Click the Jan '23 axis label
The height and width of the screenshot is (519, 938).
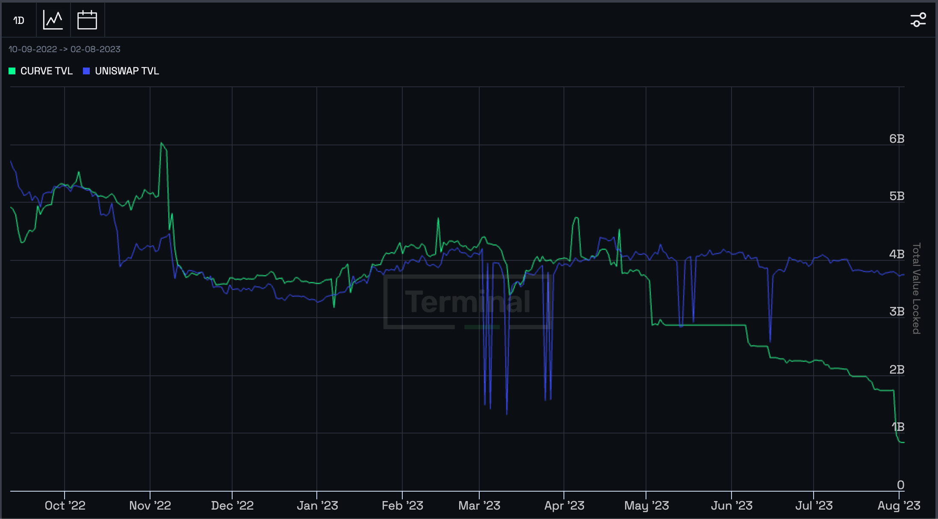point(317,505)
